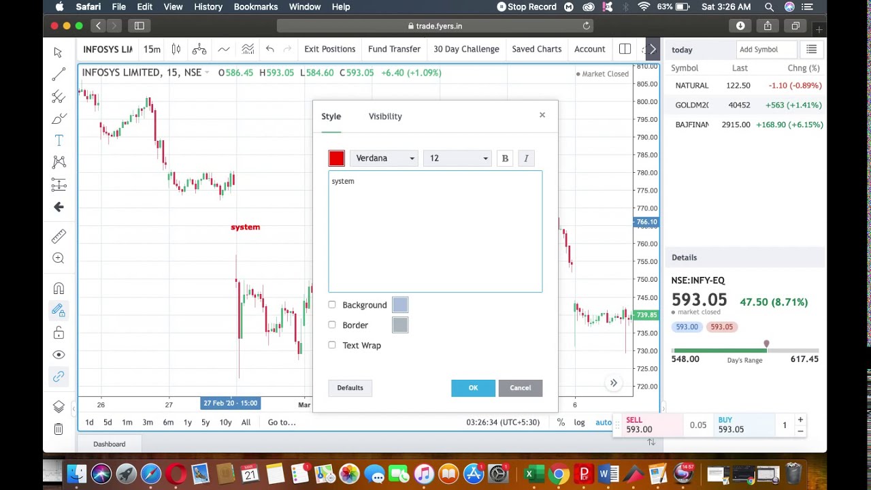Open the Verdana font dropdown
Image resolution: width=871 pixels, height=490 pixels.
pos(384,159)
